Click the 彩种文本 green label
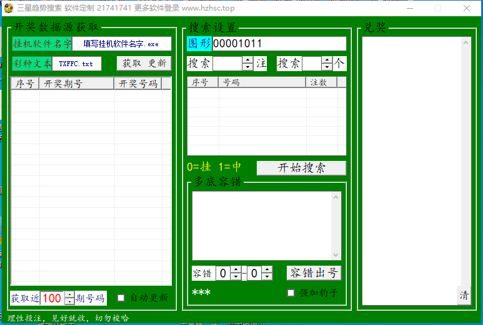This screenshot has height=325, width=483. pos(32,64)
